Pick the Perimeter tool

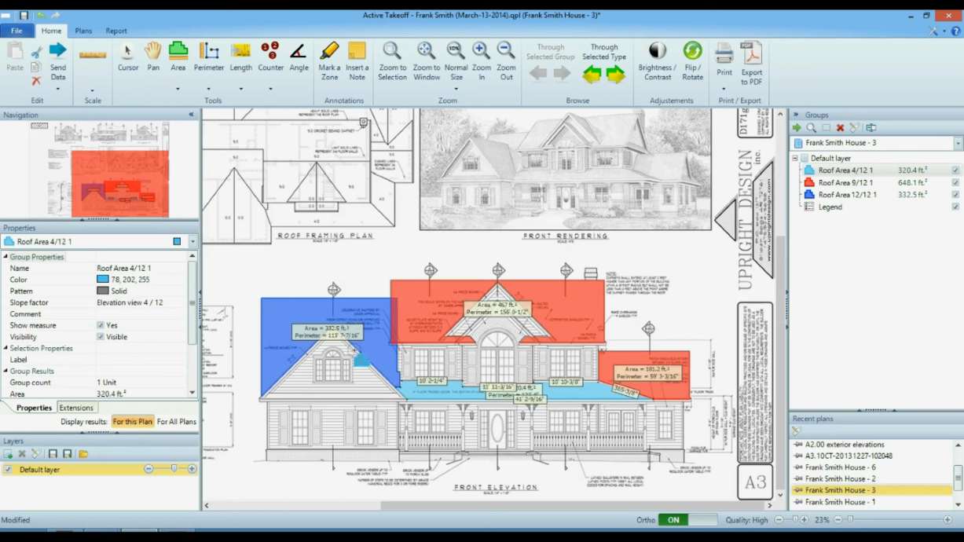click(x=209, y=57)
